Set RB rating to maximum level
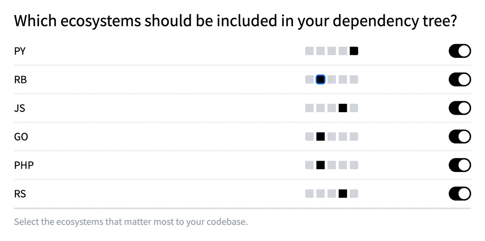 [354, 80]
